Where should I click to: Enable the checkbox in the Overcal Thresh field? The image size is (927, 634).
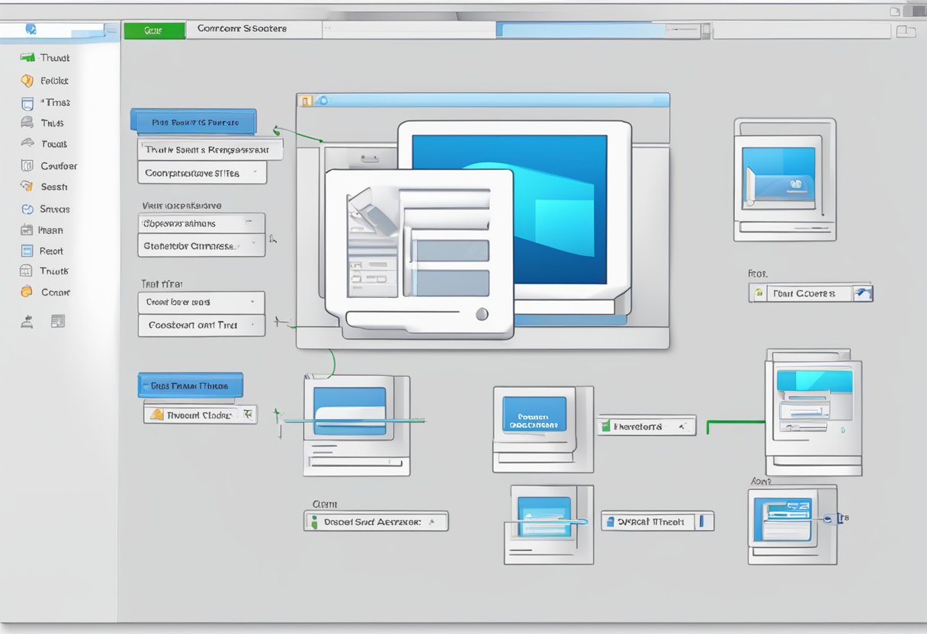[610, 521]
